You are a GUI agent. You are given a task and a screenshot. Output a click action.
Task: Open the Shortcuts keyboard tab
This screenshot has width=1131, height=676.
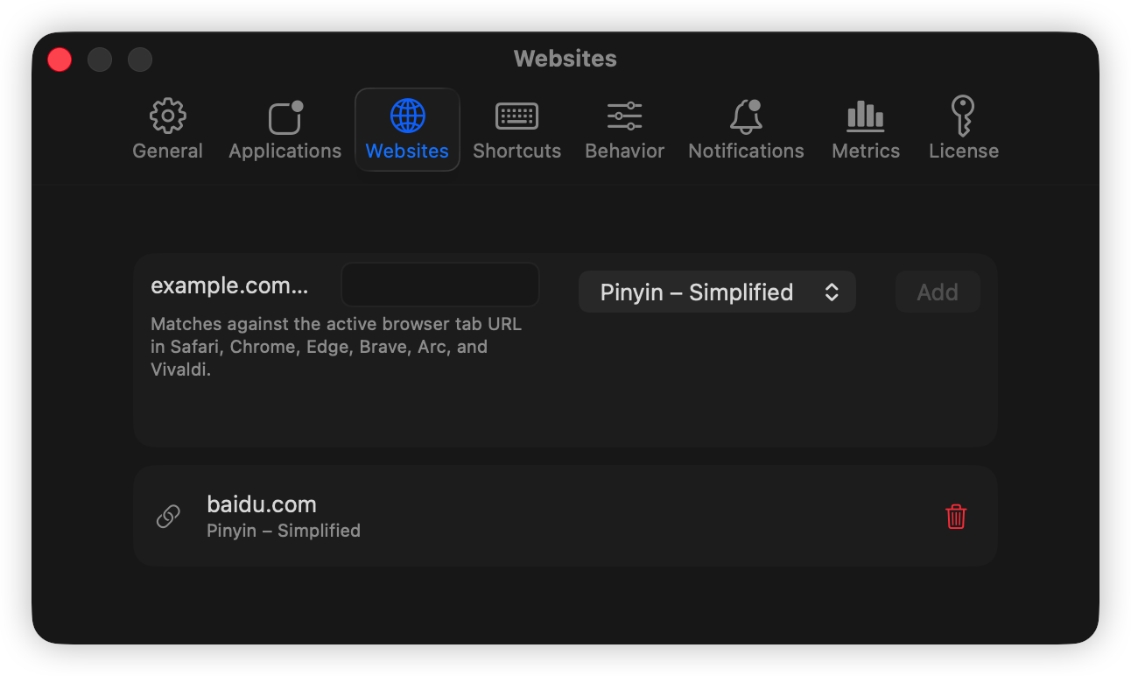(x=516, y=130)
